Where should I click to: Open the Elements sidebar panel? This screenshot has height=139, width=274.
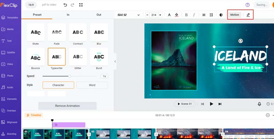(x=9, y=99)
